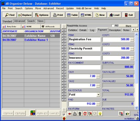Open the Advanced menu
The width and height of the screenshot is (140, 121).
pos(48,8)
